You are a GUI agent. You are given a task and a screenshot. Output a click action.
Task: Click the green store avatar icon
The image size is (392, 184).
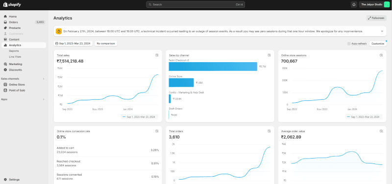(387, 4)
